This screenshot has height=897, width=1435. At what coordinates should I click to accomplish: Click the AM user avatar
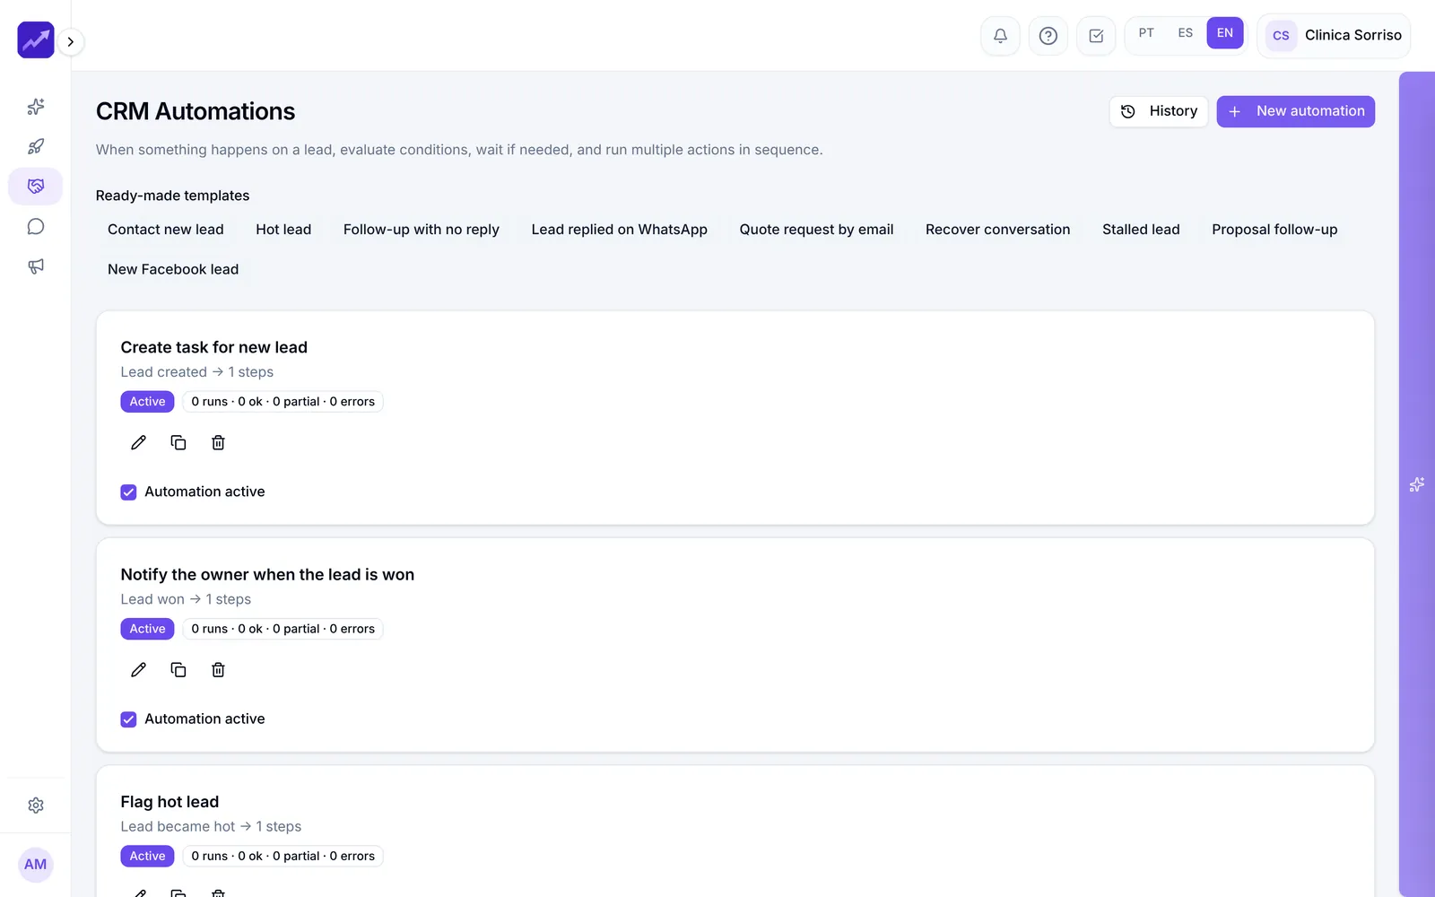pyautogui.click(x=36, y=865)
